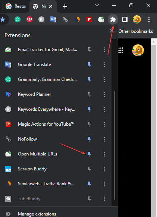157x217 pixels.
Task: Open more options for Session Buddy
Action: 104,169
